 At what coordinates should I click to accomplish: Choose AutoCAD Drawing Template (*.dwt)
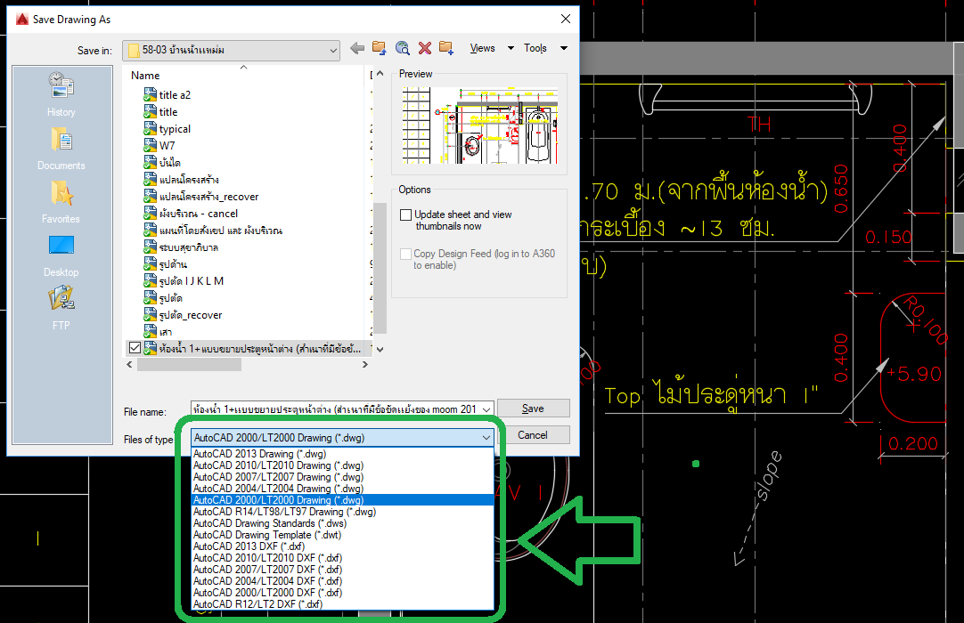pyautogui.click(x=342, y=535)
